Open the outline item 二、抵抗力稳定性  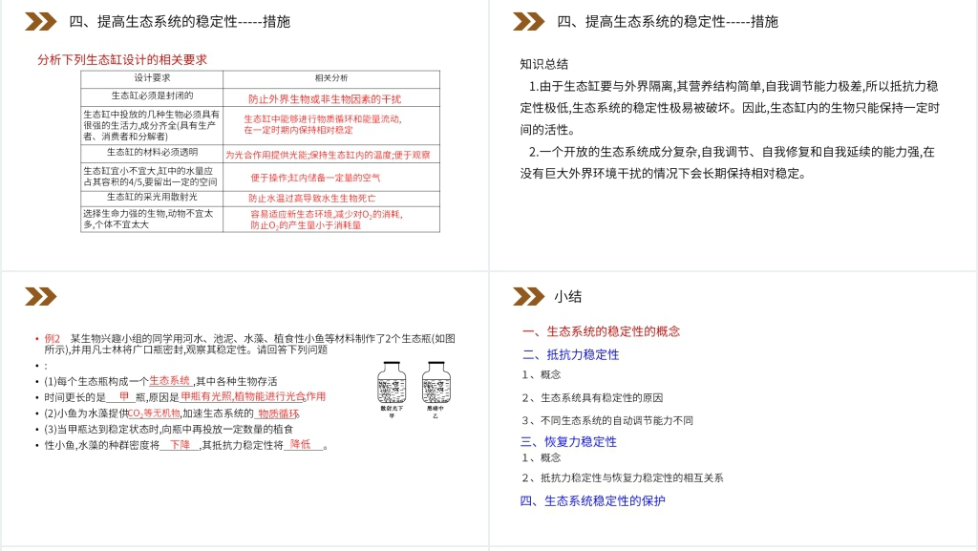pyautogui.click(x=570, y=354)
